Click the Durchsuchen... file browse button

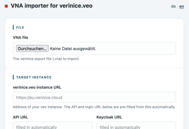pos(32,48)
